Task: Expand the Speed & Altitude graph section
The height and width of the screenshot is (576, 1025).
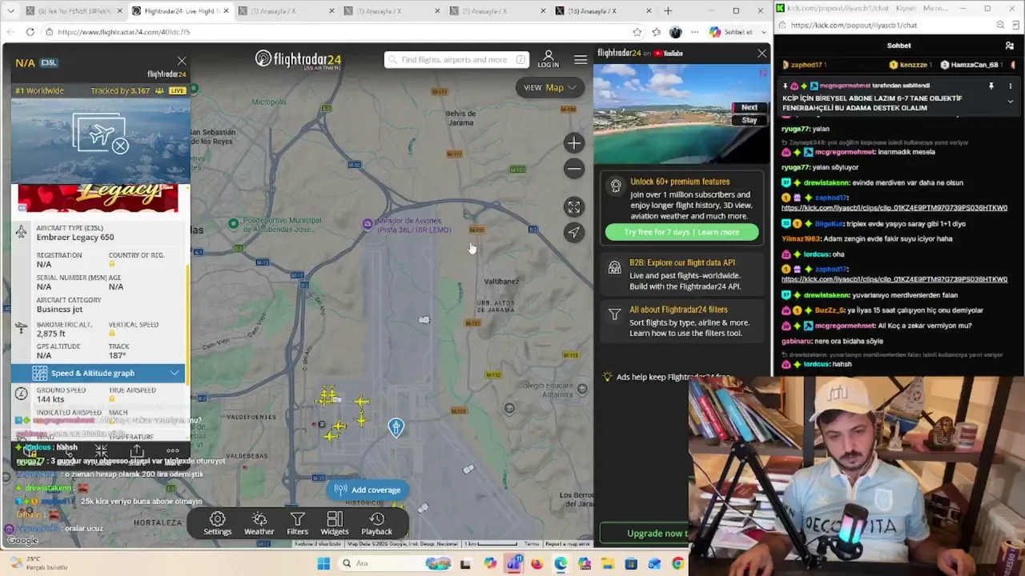Action: tap(98, 373)
